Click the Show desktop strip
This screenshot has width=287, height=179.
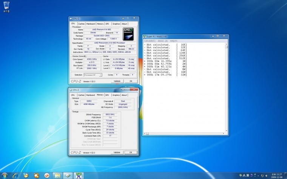coord(286,176)
